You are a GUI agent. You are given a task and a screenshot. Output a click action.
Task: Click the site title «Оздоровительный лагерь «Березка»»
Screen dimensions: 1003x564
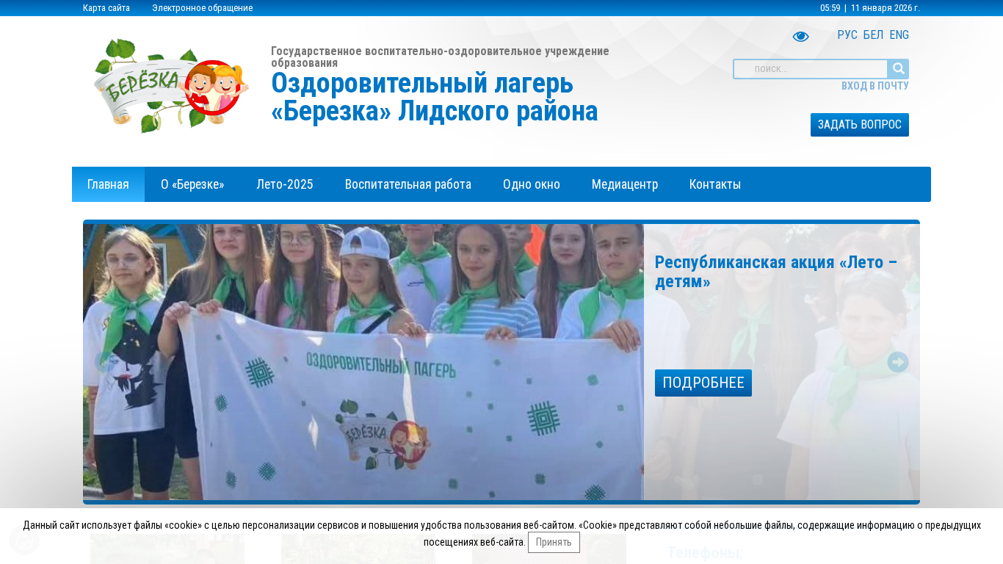coord(435,97)
